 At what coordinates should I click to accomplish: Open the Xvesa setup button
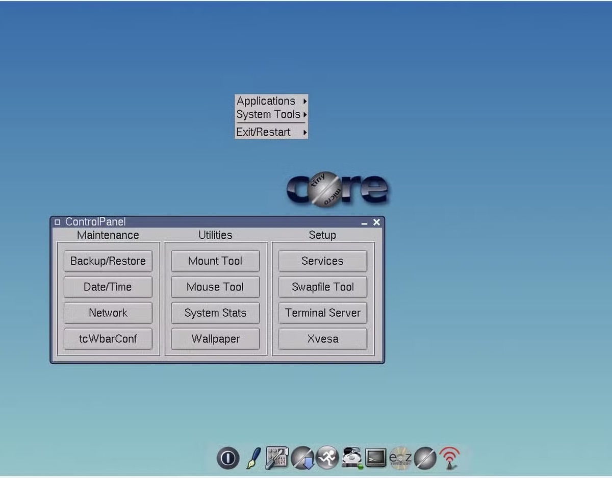point(323,339)
